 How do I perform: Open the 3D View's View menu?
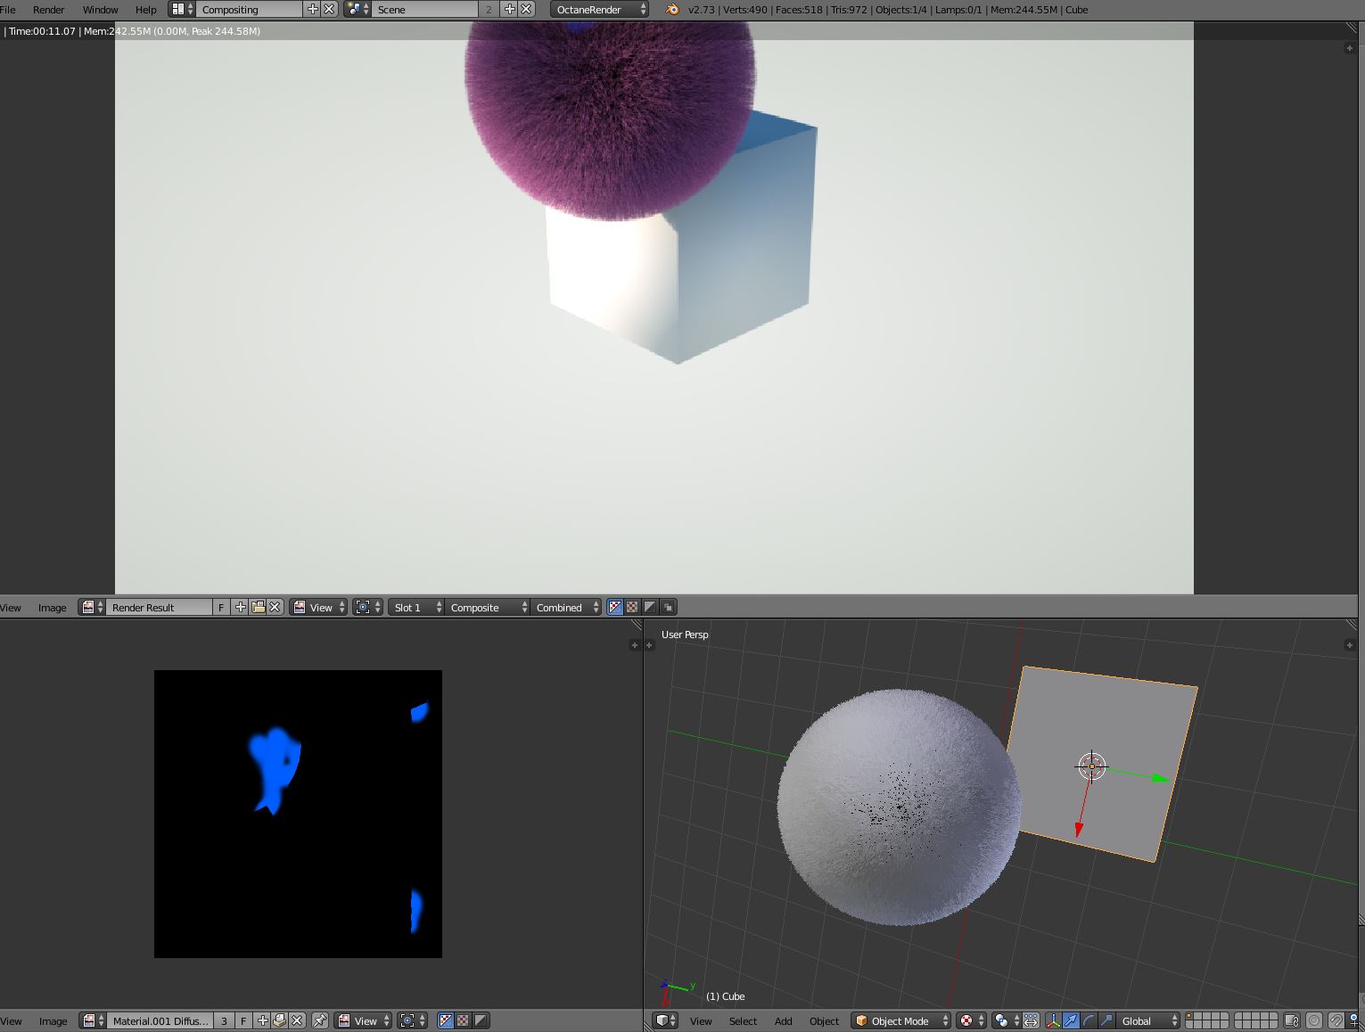click(x=701, y=1021)
